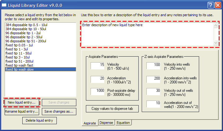The image size is (223, 131).
Task: Close the Liquid Library Editor window
Action: [218, 5]
